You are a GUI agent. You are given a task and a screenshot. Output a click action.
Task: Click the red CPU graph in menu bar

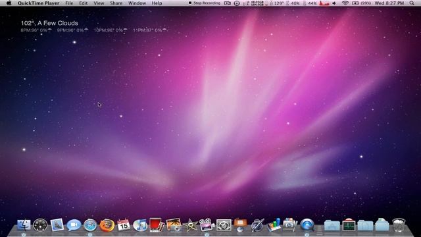point(324,3)
